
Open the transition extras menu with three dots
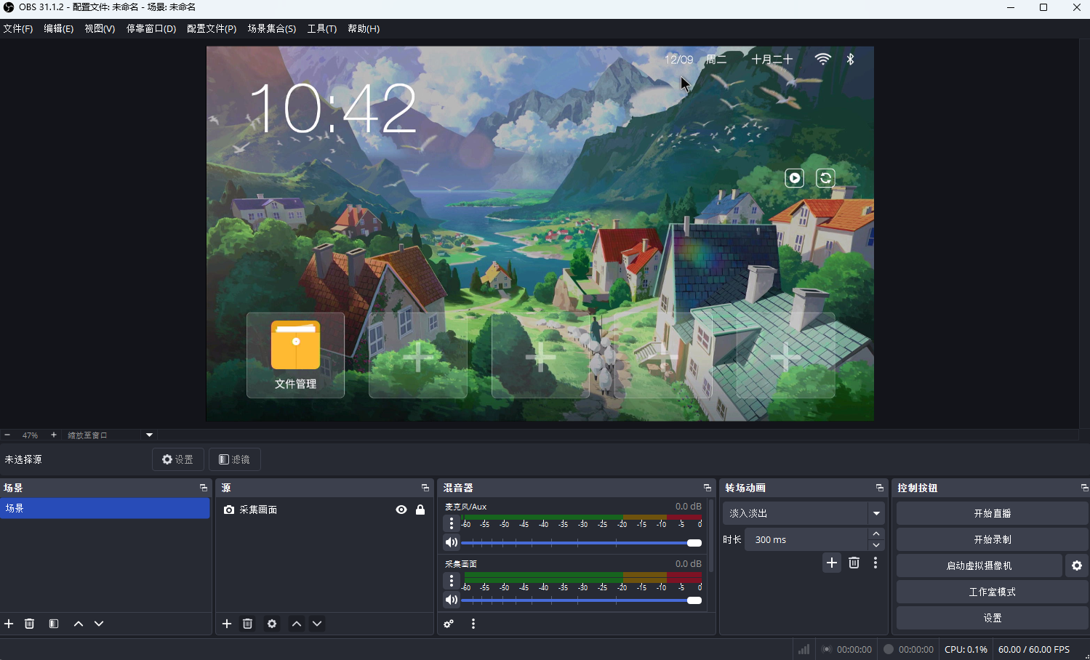875,562
